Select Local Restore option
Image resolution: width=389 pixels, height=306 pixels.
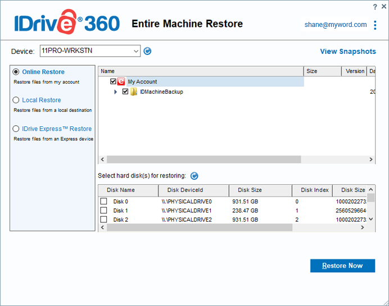tap(16, 100)
